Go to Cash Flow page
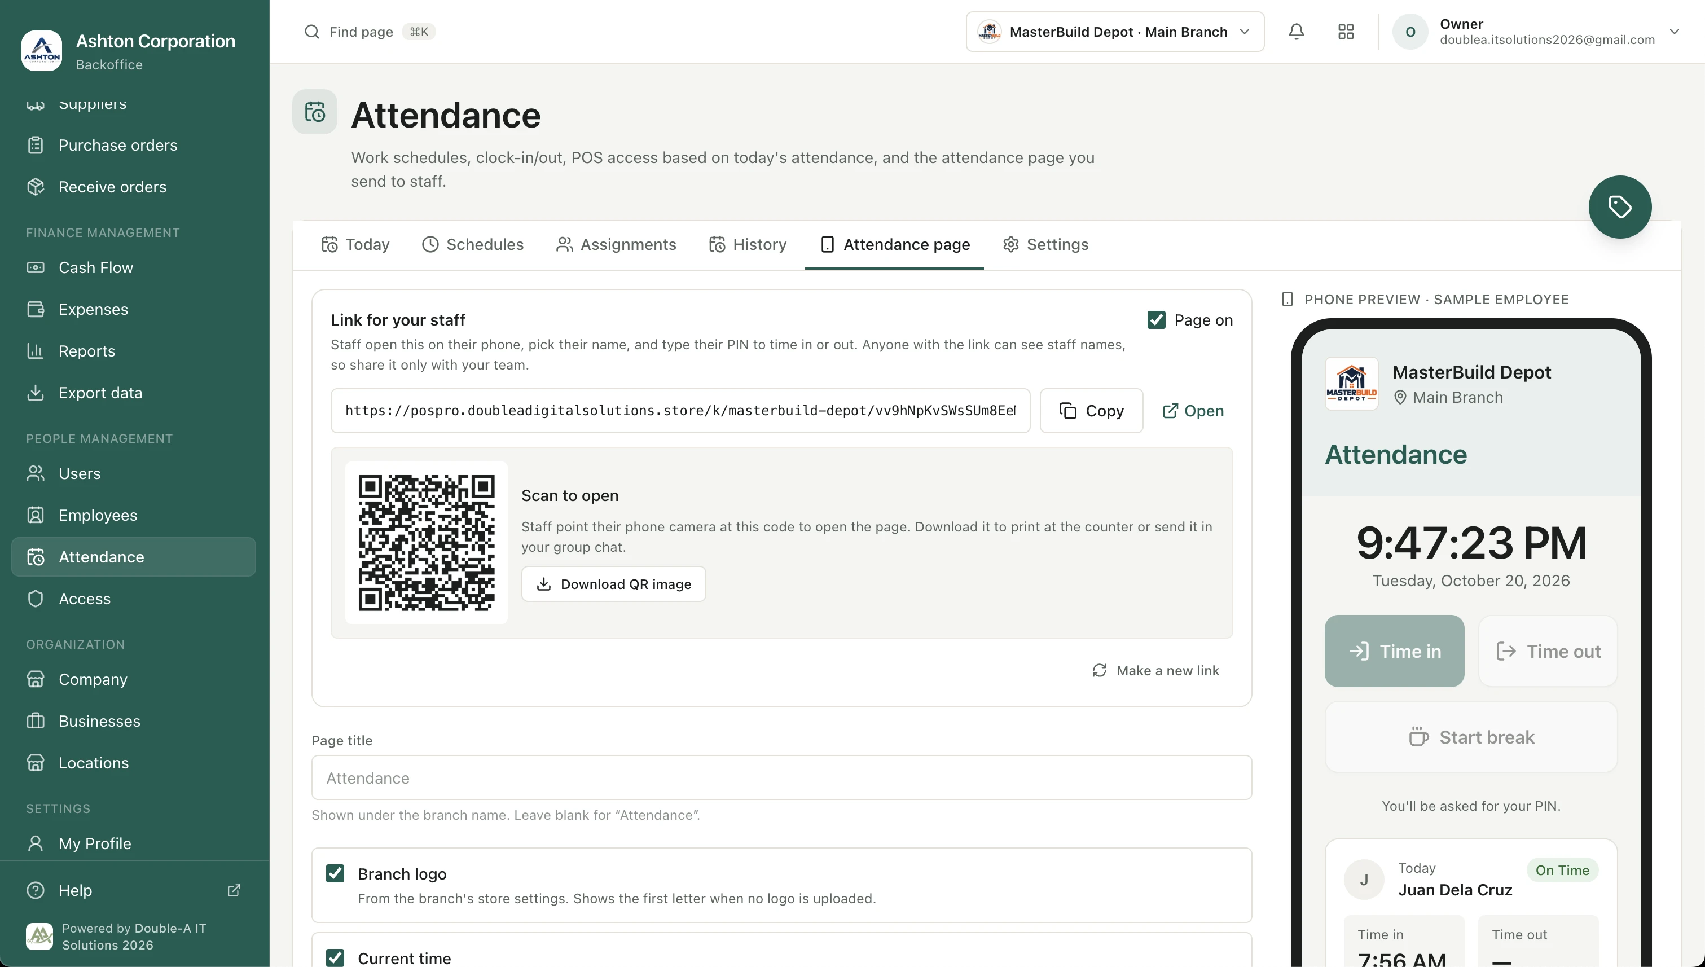This screenshot has height=967, width=1705. click(x=134, y=267)
